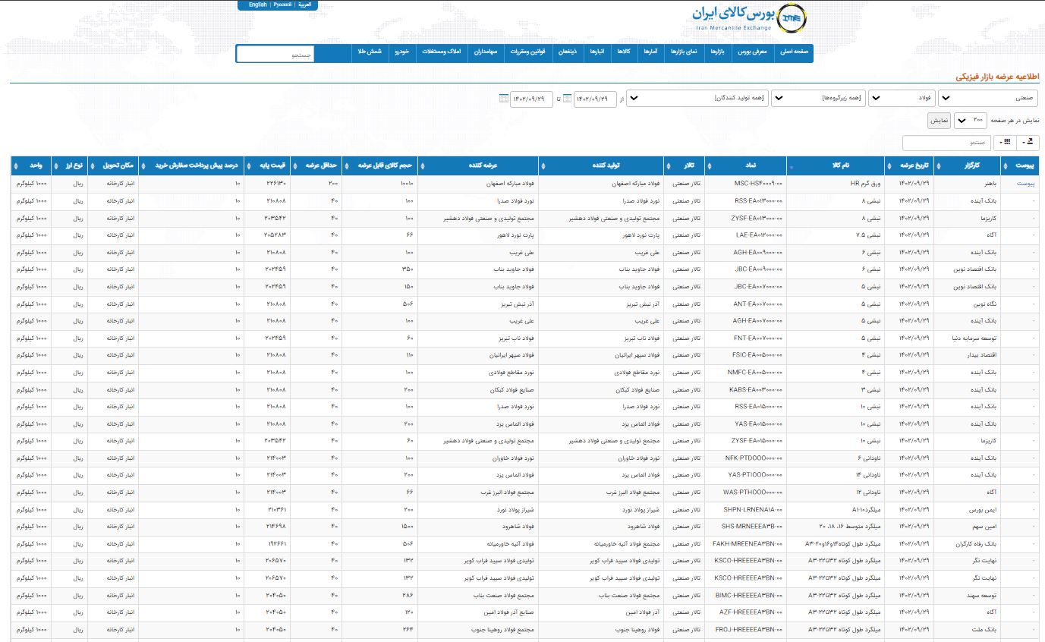The height and width of the screenshot is (642, 1045).
Task: Sort by تالار column header
Action: [x=684, y=165]
